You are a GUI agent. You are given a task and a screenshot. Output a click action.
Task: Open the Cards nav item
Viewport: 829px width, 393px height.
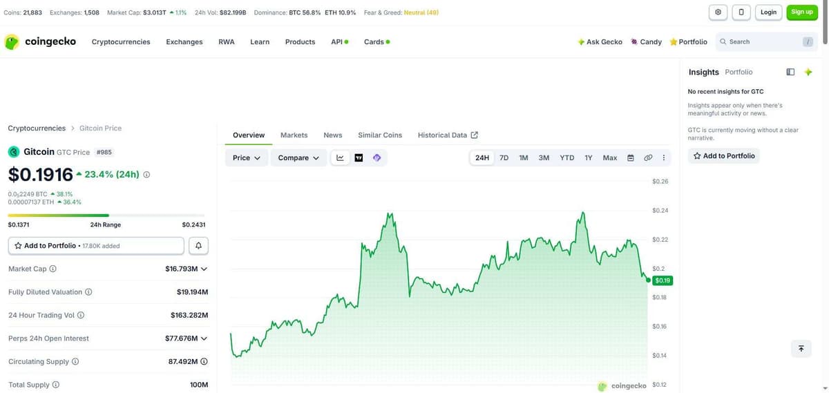[377, 41]
